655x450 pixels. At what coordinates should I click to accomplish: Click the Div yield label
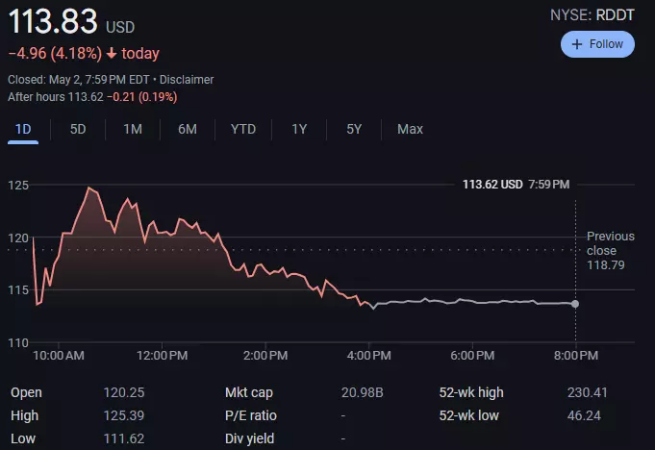249,438
